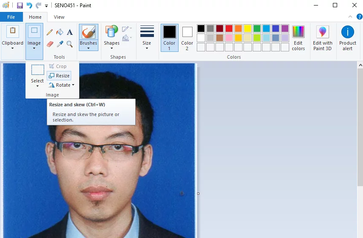Expand the Brushes dropdown
The height and width of the screenshot is (238, 363).
88,46
